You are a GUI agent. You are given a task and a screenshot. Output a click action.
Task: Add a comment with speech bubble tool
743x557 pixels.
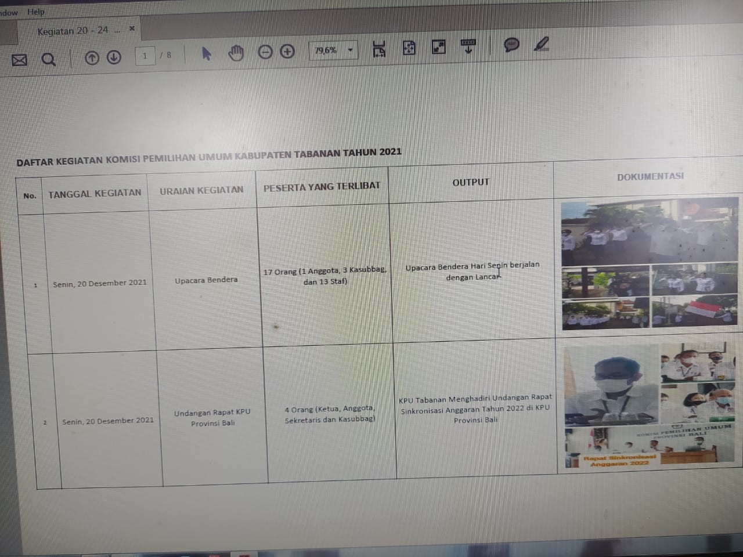click(x=511, y=45)
